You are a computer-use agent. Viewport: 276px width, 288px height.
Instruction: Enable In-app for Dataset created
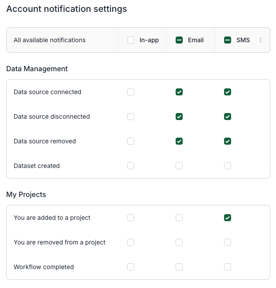(131, 166)
